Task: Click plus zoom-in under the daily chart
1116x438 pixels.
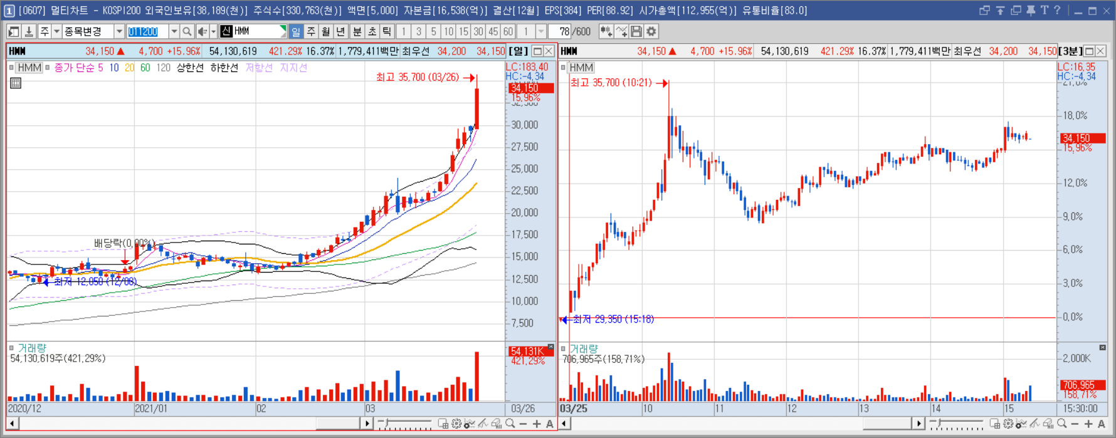Action: 537,424
